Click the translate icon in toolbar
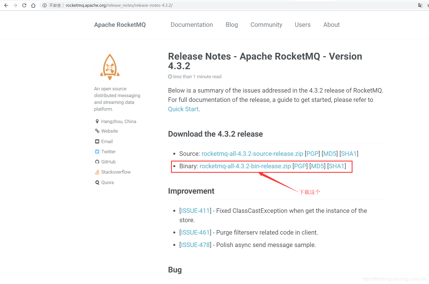Image resolution: width=429 pixels, height=284 pixels. (x=420, y=5)
